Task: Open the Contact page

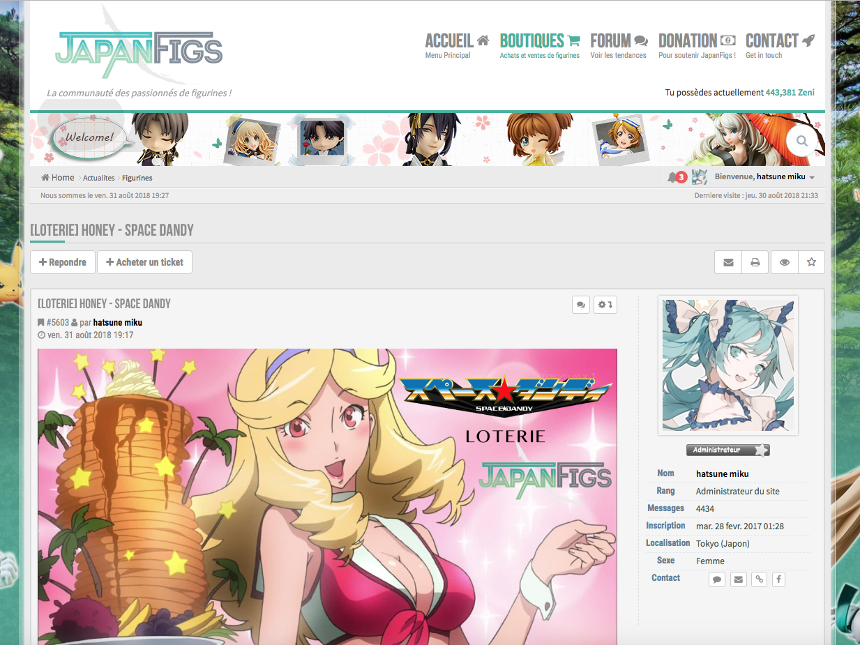Action: coord(780,45)
